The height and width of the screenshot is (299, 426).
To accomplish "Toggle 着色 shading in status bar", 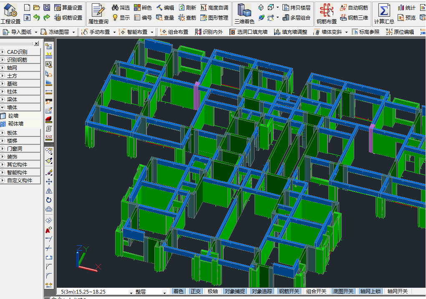I will point(178,291).
